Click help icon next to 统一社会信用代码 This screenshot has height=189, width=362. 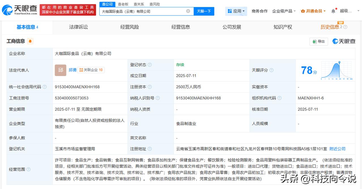point(44,87)
